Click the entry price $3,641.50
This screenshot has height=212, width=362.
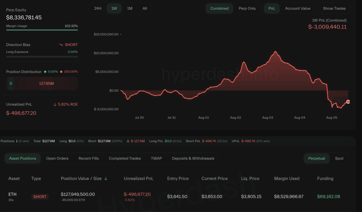(177, 196)
